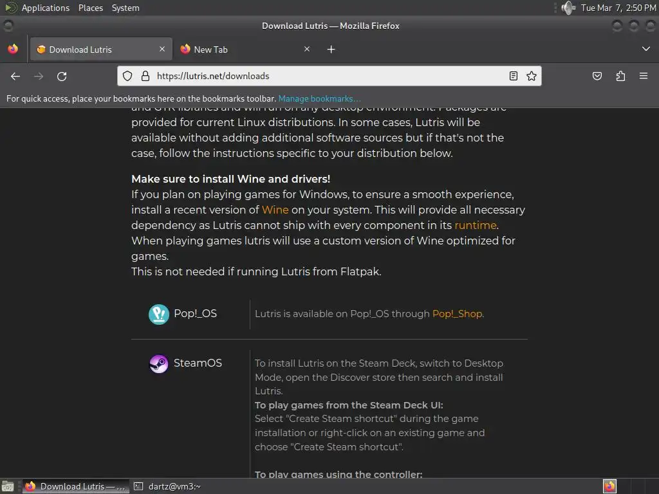
Task: Follow the Wine link in the text
Action: pos(275,210)
